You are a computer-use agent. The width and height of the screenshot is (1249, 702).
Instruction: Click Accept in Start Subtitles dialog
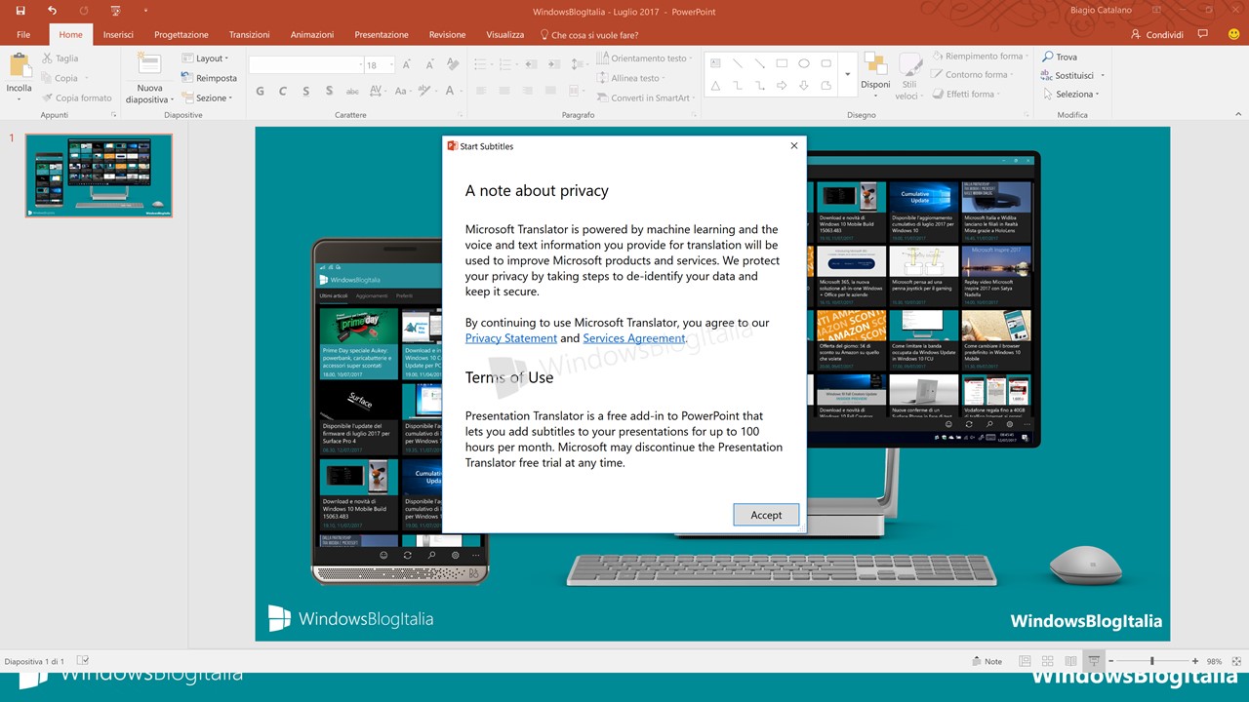(766, 515)
